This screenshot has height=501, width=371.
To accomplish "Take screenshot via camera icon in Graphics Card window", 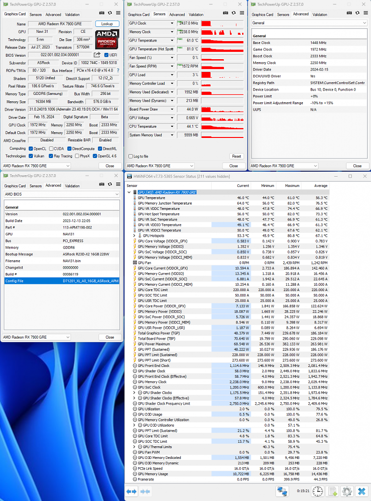I will (101, 13).
